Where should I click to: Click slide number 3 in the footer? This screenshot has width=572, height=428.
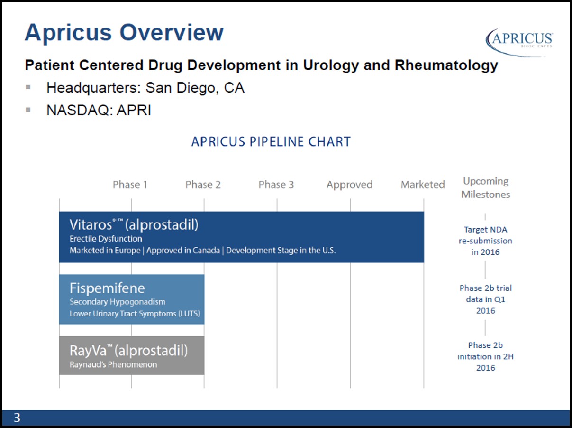(x=17, y=418)
